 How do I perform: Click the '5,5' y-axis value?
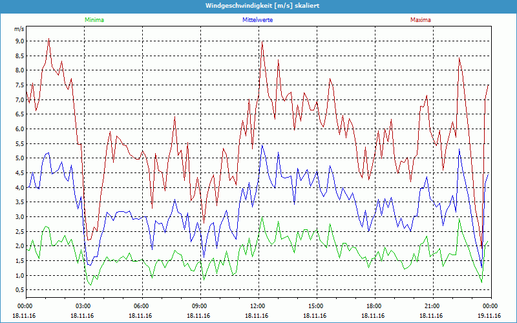(x=19, y=143)
